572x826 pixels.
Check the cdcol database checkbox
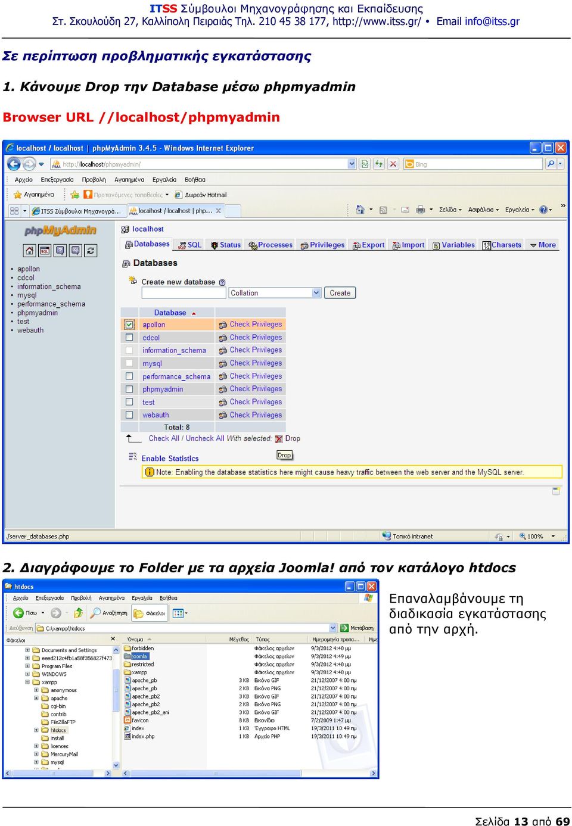click(x=129, y=338)
